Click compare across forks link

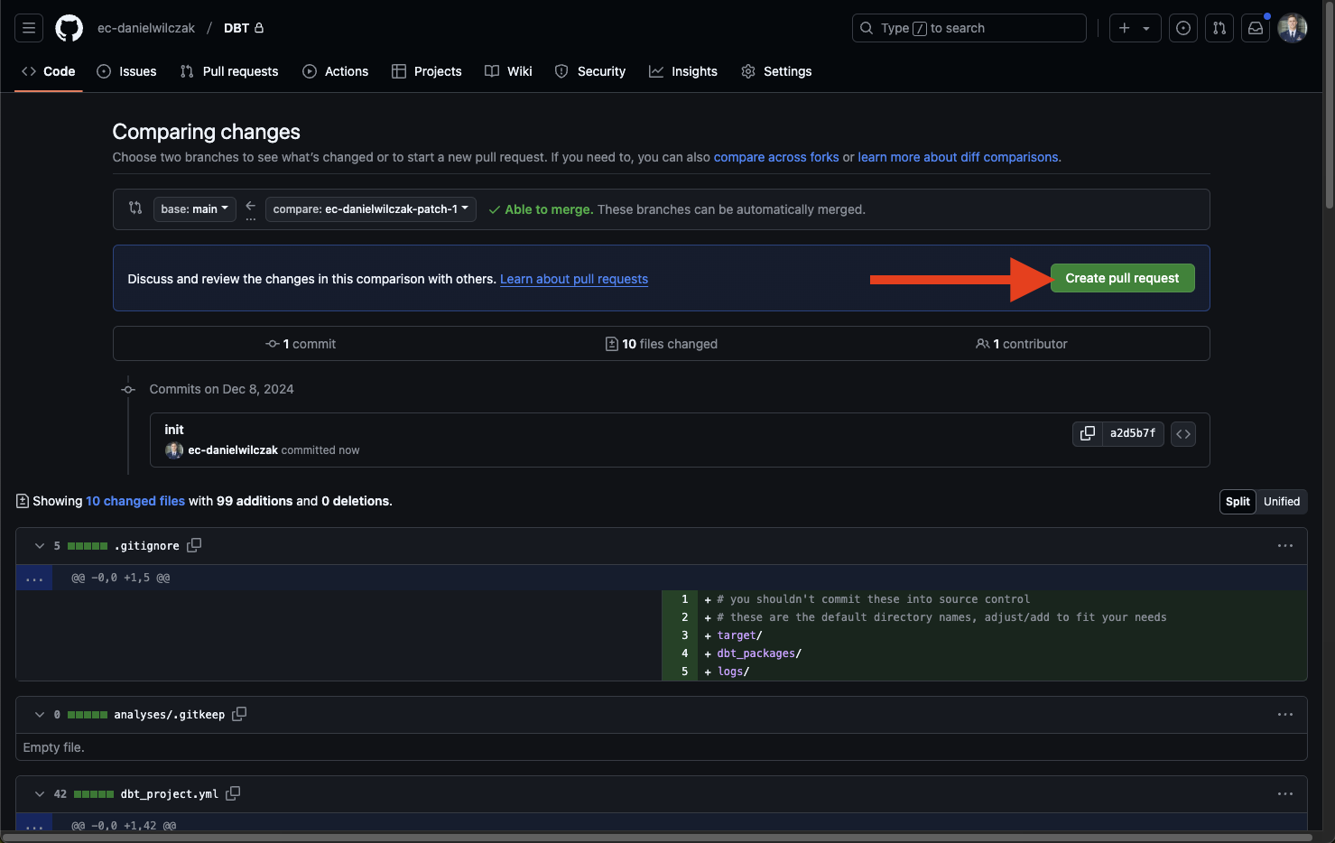(x=776, y=157)
